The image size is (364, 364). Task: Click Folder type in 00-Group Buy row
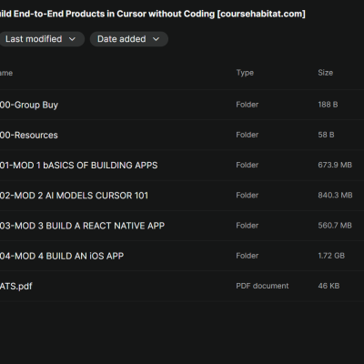tap(248, 105)
